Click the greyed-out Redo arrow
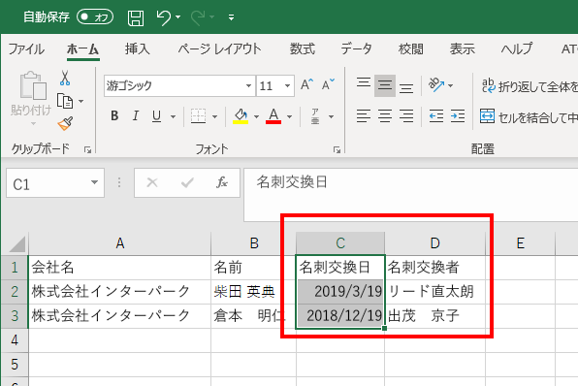The width and height of the screenshot is (578, 386). pos(198,17)
